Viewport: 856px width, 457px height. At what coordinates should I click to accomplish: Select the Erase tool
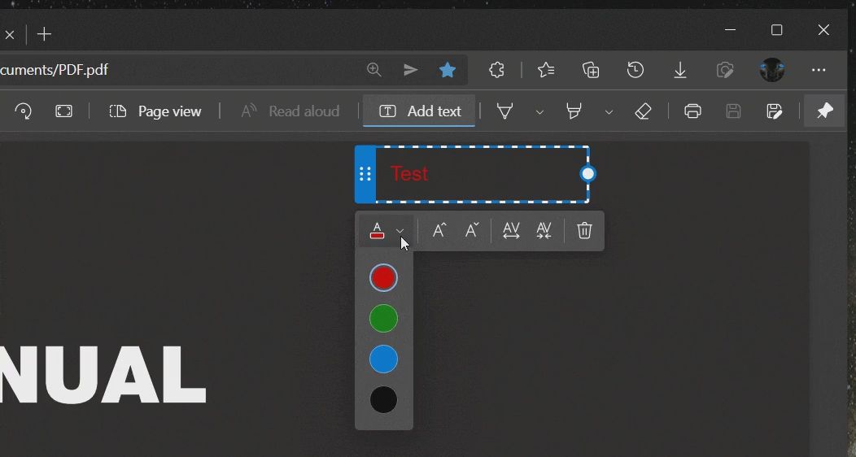pos(643,111)
